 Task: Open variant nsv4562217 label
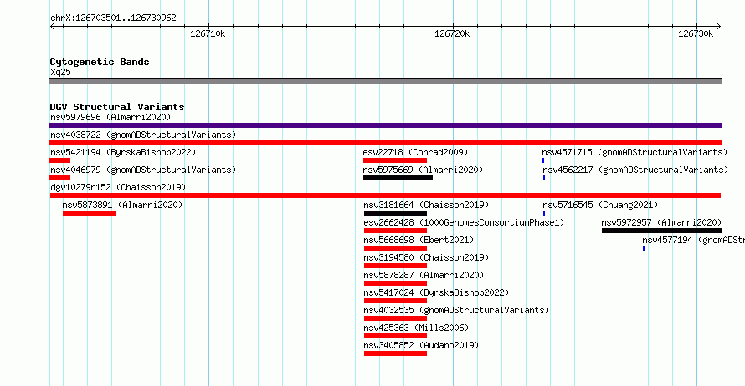point(635,170)
